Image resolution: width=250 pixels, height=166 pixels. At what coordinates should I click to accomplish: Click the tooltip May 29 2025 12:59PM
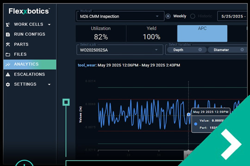(x=211, y=112)
